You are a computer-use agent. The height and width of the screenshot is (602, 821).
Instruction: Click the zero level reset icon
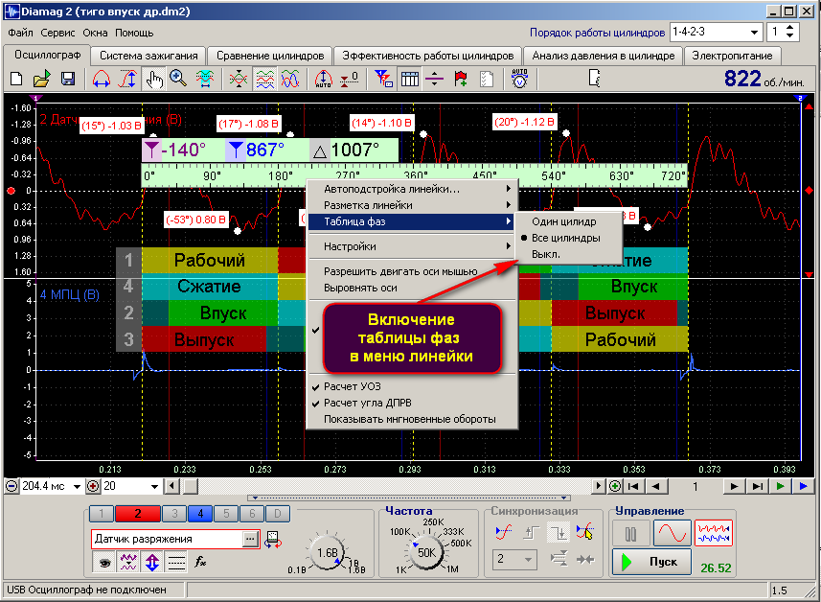[350, 80]
